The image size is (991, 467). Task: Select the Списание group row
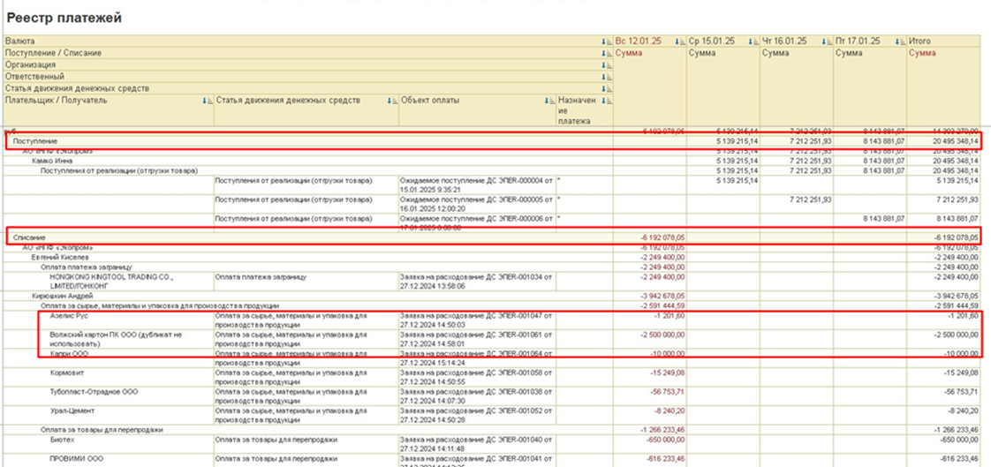click(x=493, y=237)
